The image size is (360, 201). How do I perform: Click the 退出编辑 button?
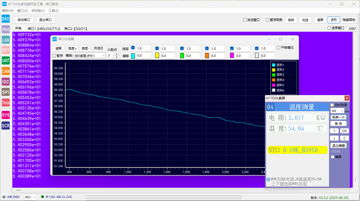(338, 146)
